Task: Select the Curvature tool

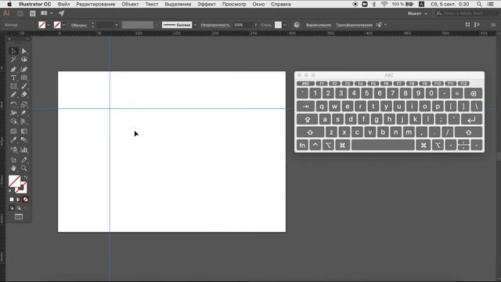Action: pyautogui.click(x=24, y=70)
